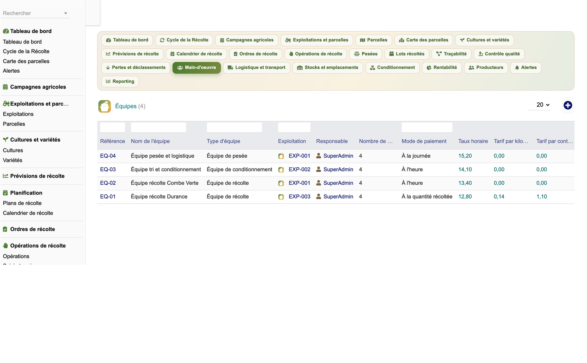Click the Mode de paiement filter field

click(427, 127)
